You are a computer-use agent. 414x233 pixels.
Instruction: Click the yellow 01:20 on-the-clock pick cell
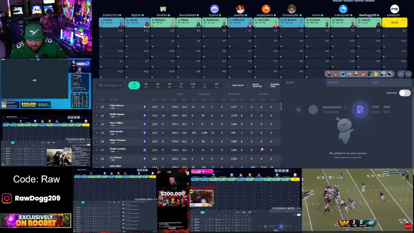395,22
